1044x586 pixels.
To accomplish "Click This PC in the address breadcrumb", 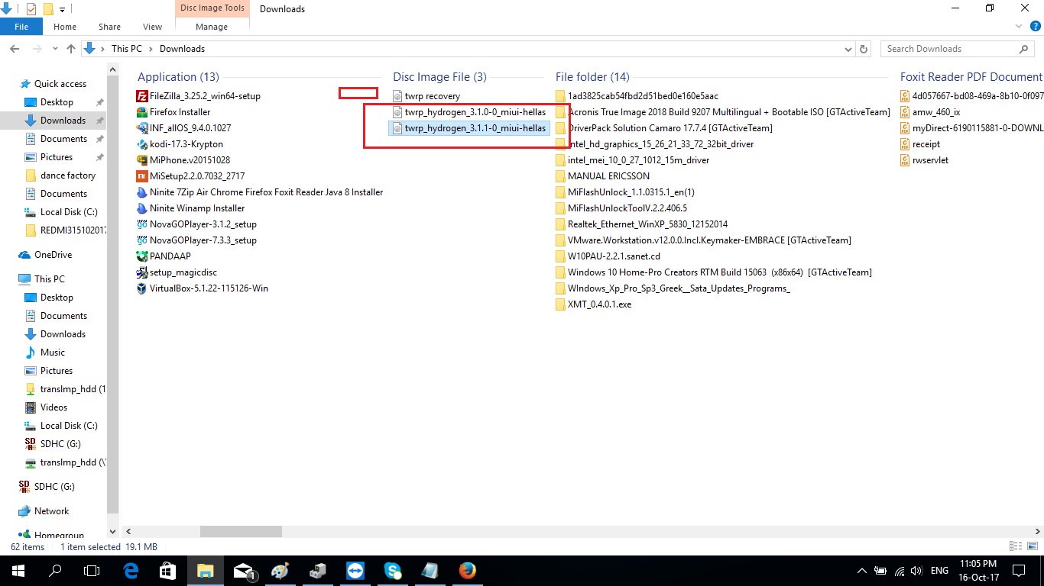I will click(x=126, y=49).
